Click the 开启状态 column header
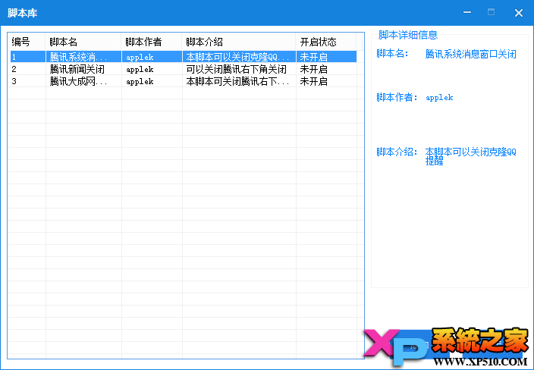The image size is (534, 370). tap(326, 42)
